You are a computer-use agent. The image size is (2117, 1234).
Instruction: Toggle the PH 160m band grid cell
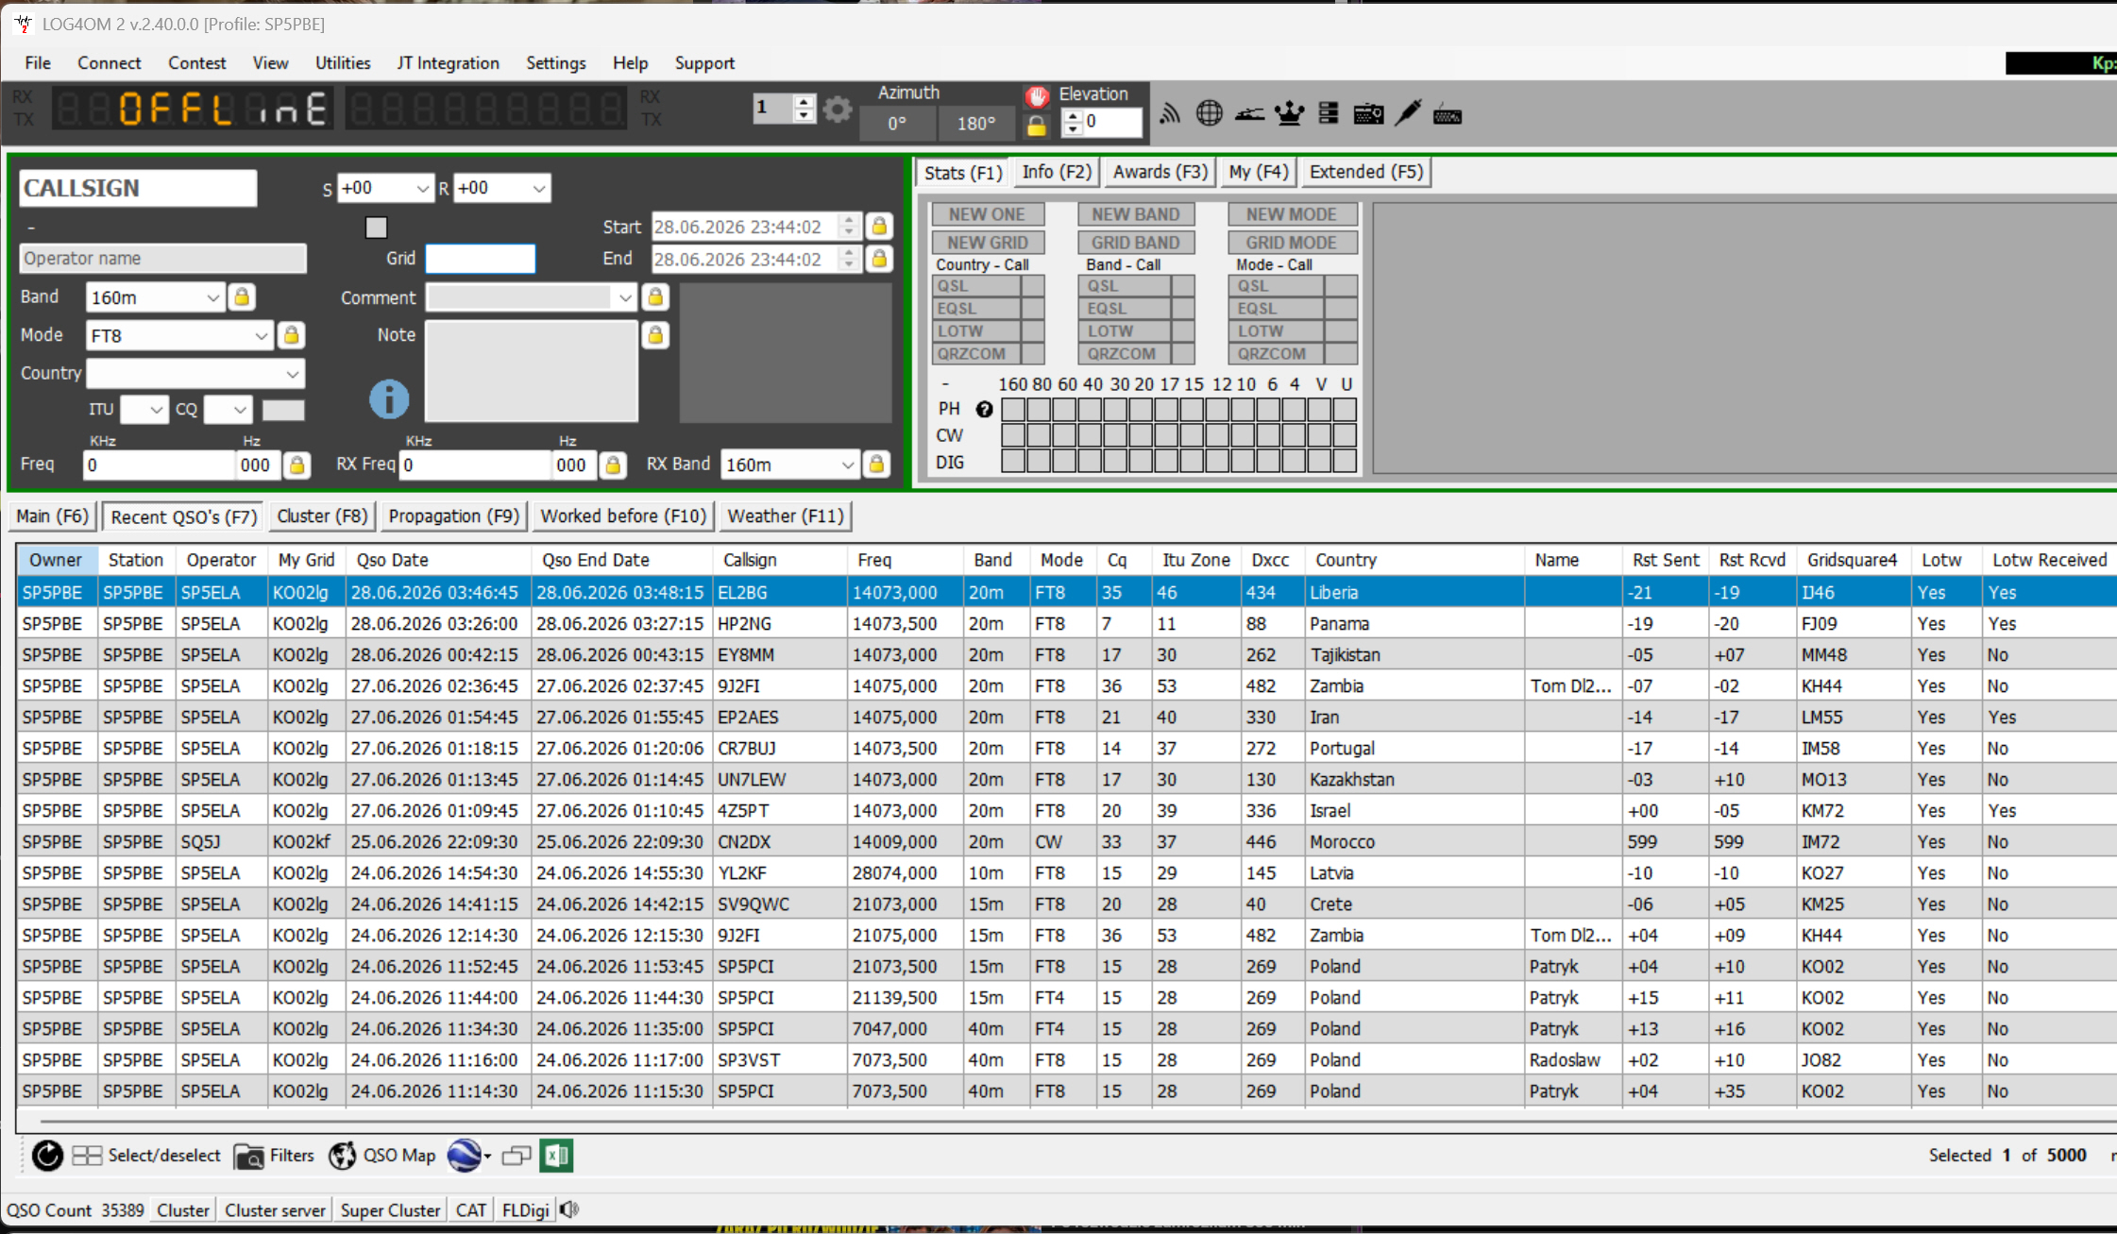(x=1013, y=409)
